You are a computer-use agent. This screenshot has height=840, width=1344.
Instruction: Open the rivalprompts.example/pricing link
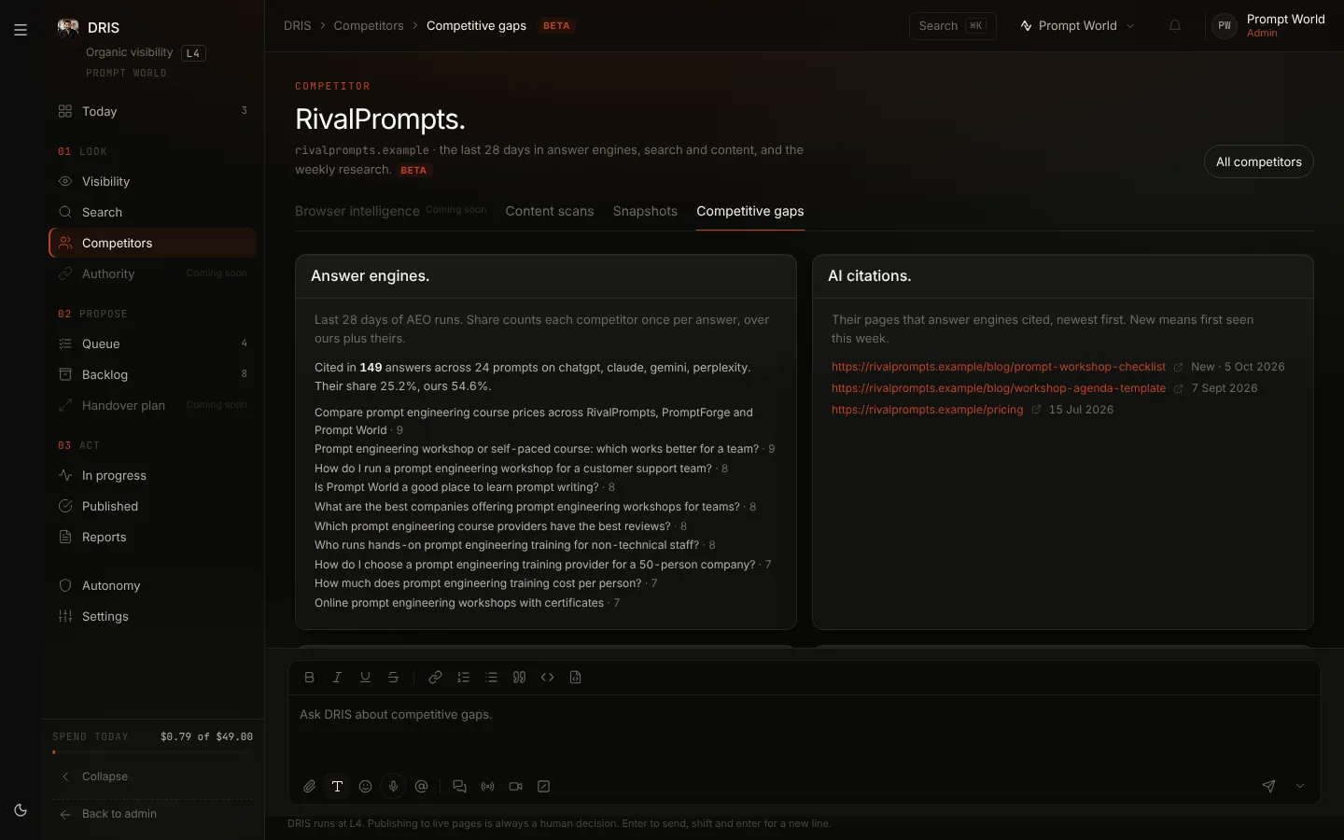pos(927,410)
